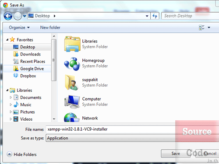219x164 pixels.
Task: Open the Save as type dropdown
Action: [111, 138]
